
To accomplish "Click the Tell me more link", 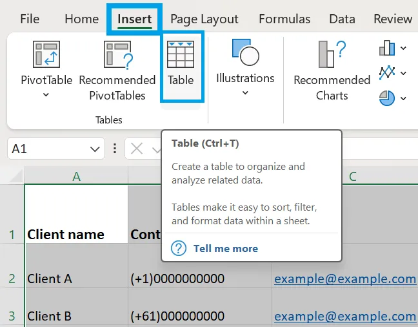I will coord(226,248).
